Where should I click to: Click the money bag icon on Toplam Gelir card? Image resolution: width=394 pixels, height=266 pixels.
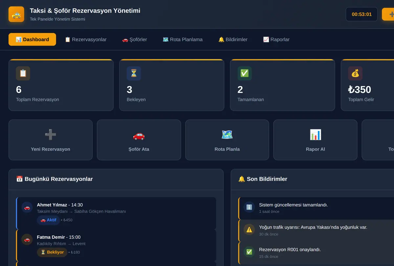(355, 73)
